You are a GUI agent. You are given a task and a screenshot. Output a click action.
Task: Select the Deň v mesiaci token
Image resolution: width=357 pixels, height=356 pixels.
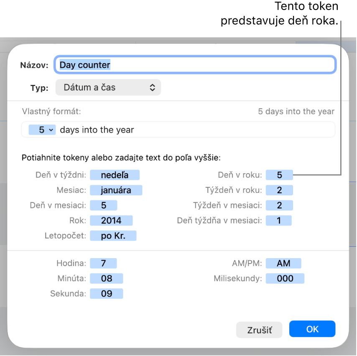104,205
